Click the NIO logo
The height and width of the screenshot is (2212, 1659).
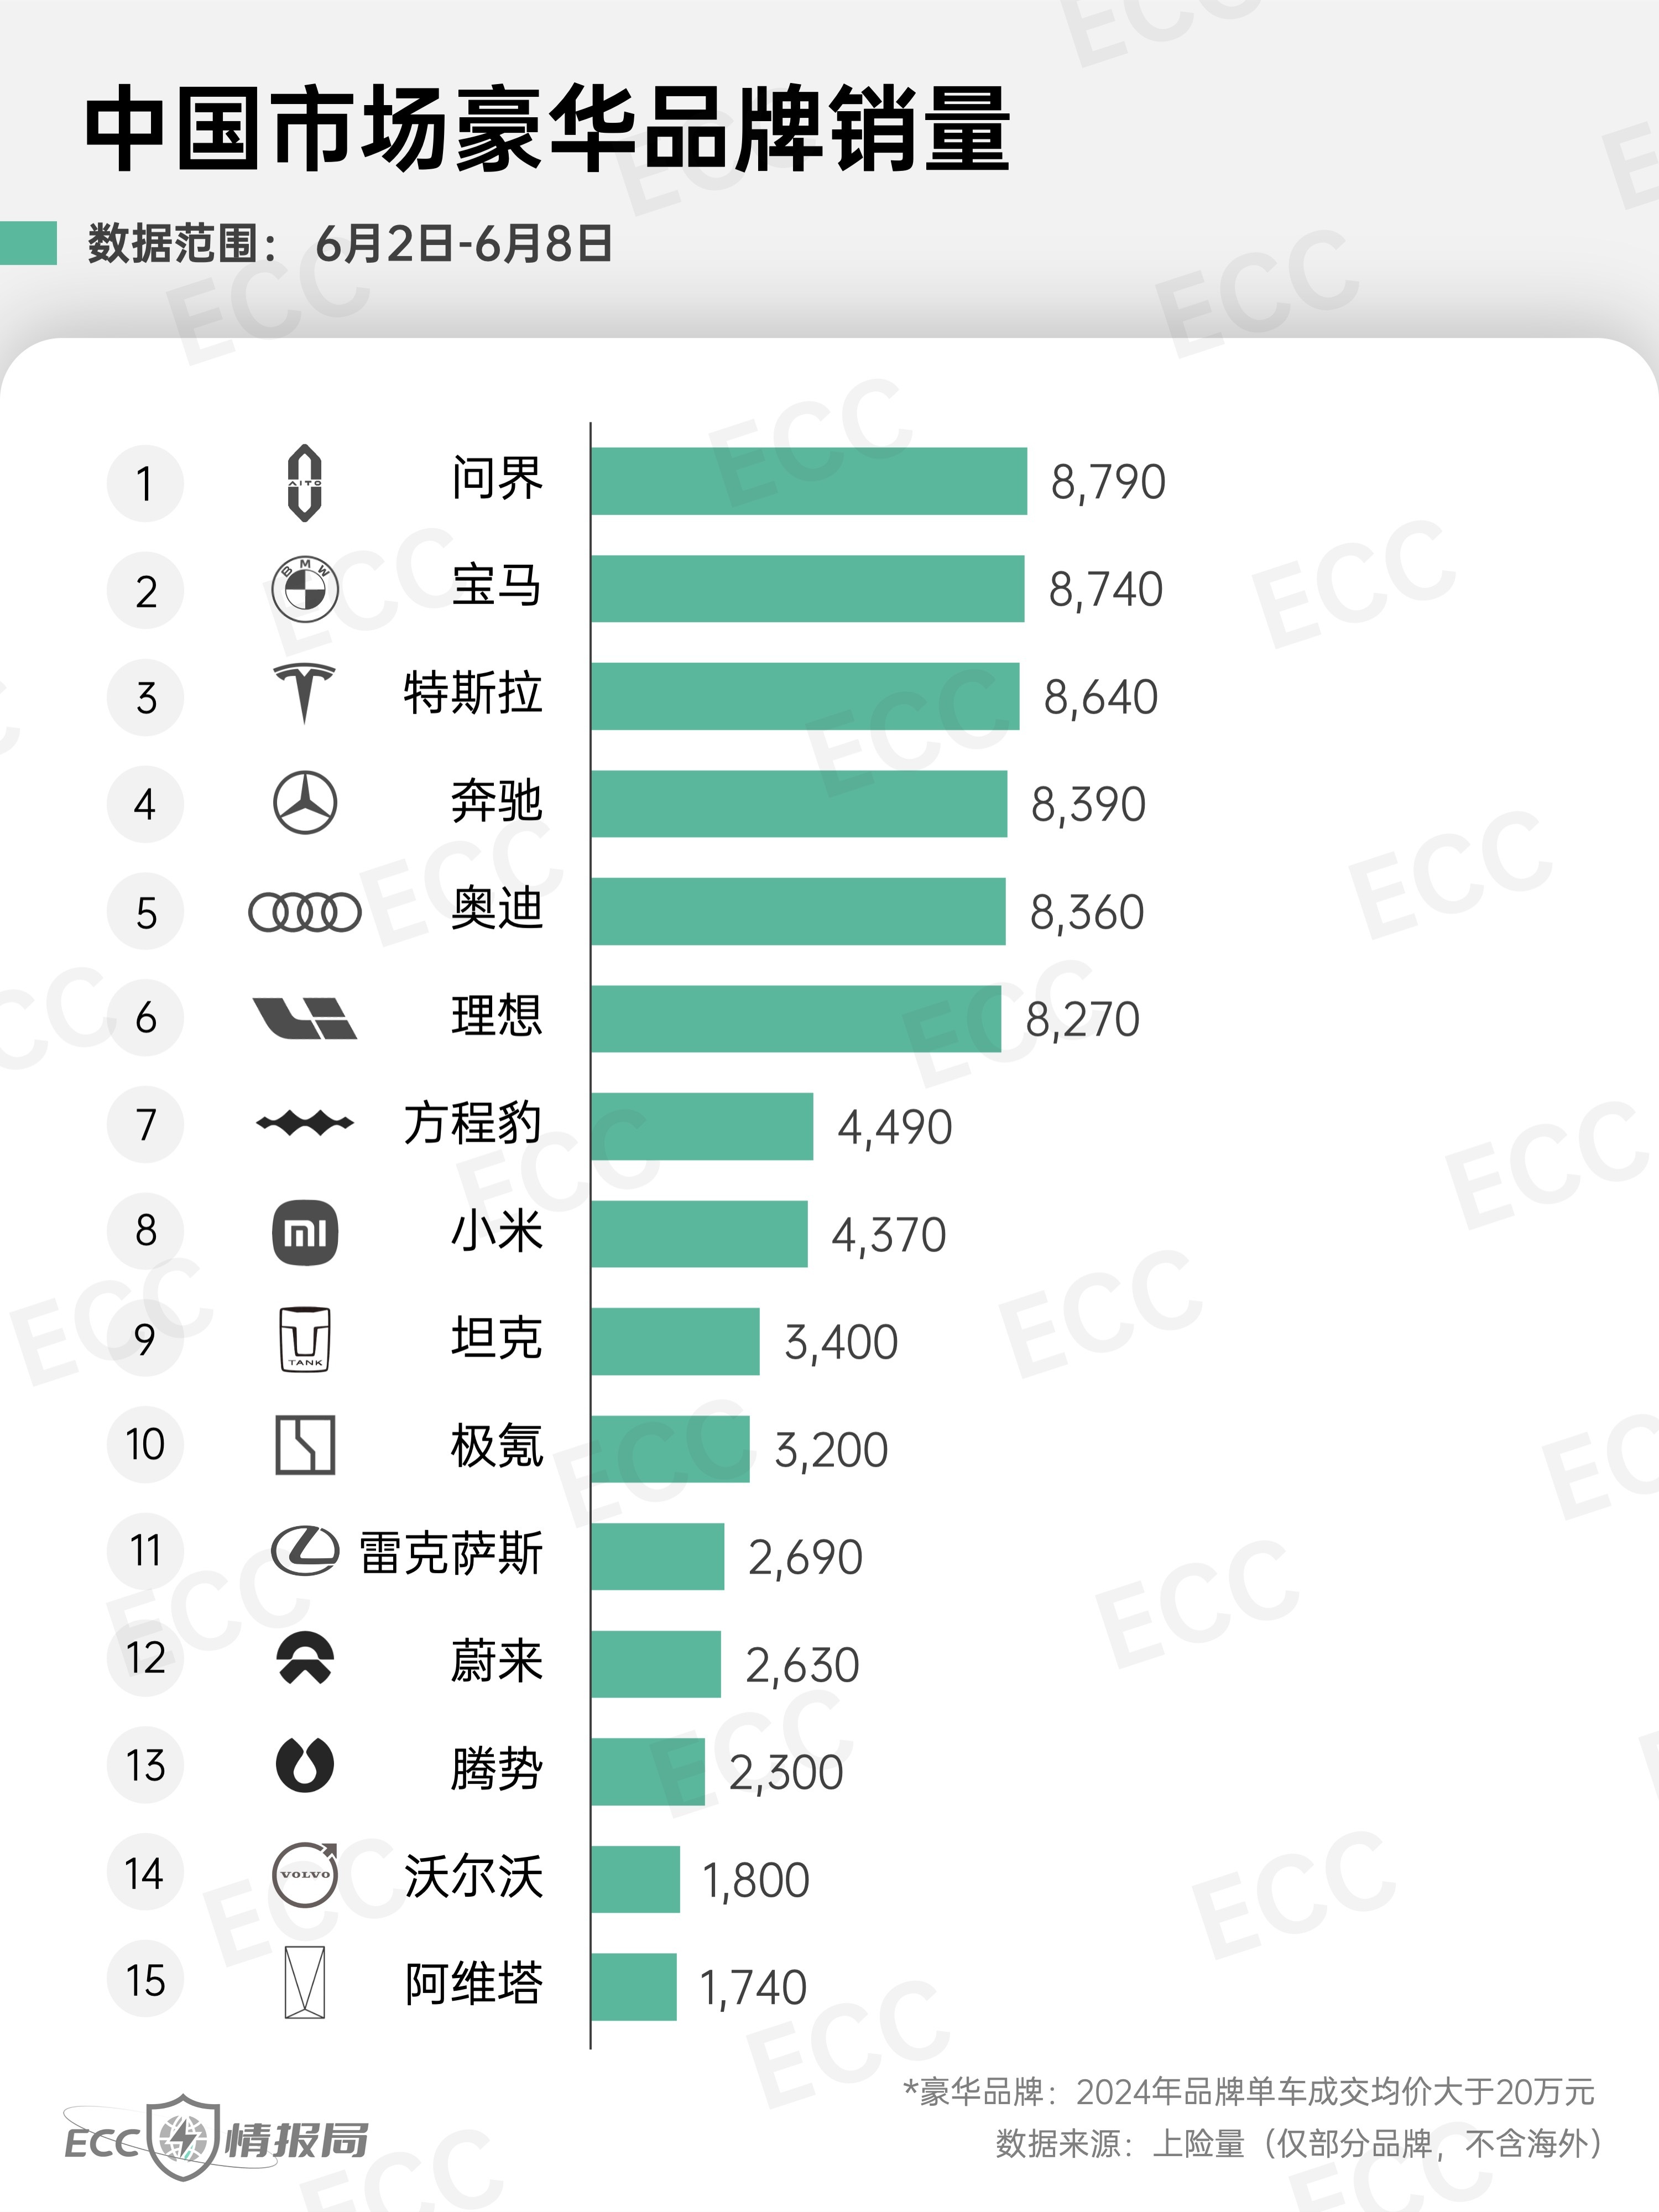305,1659
